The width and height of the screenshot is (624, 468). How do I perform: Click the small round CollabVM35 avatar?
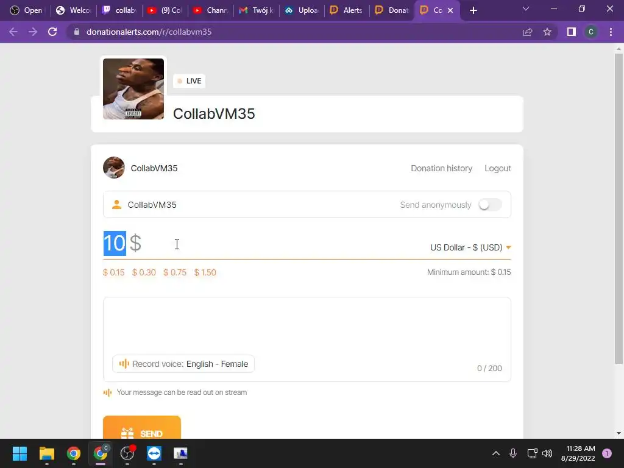tap(114, 168)
